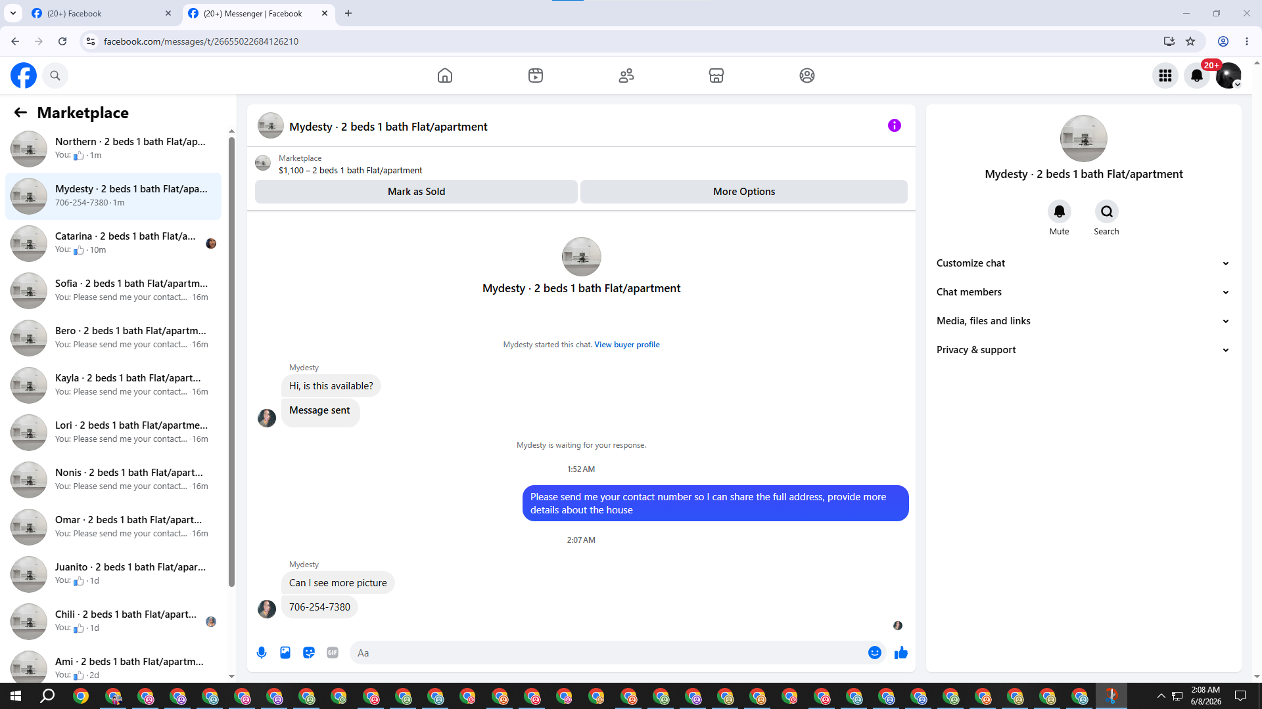Click the conversation list scrollbar
The height and width of the screenshot is (709, 1262).
[x=231, y=361]
